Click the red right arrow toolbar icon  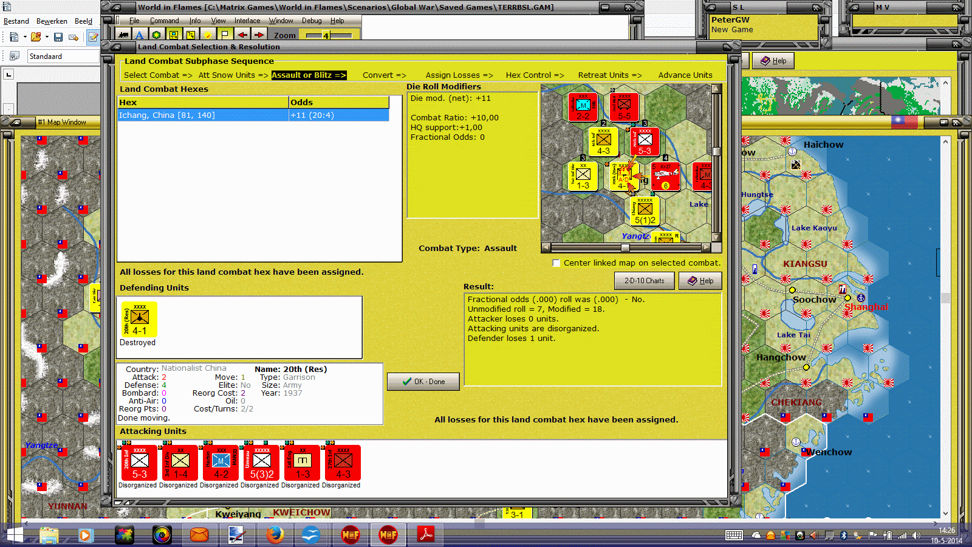(x=259, y=35)
